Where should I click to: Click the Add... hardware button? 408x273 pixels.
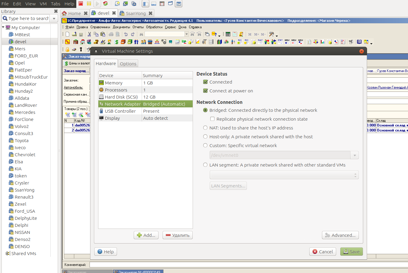pyautogui.click(x=146, y=235)
